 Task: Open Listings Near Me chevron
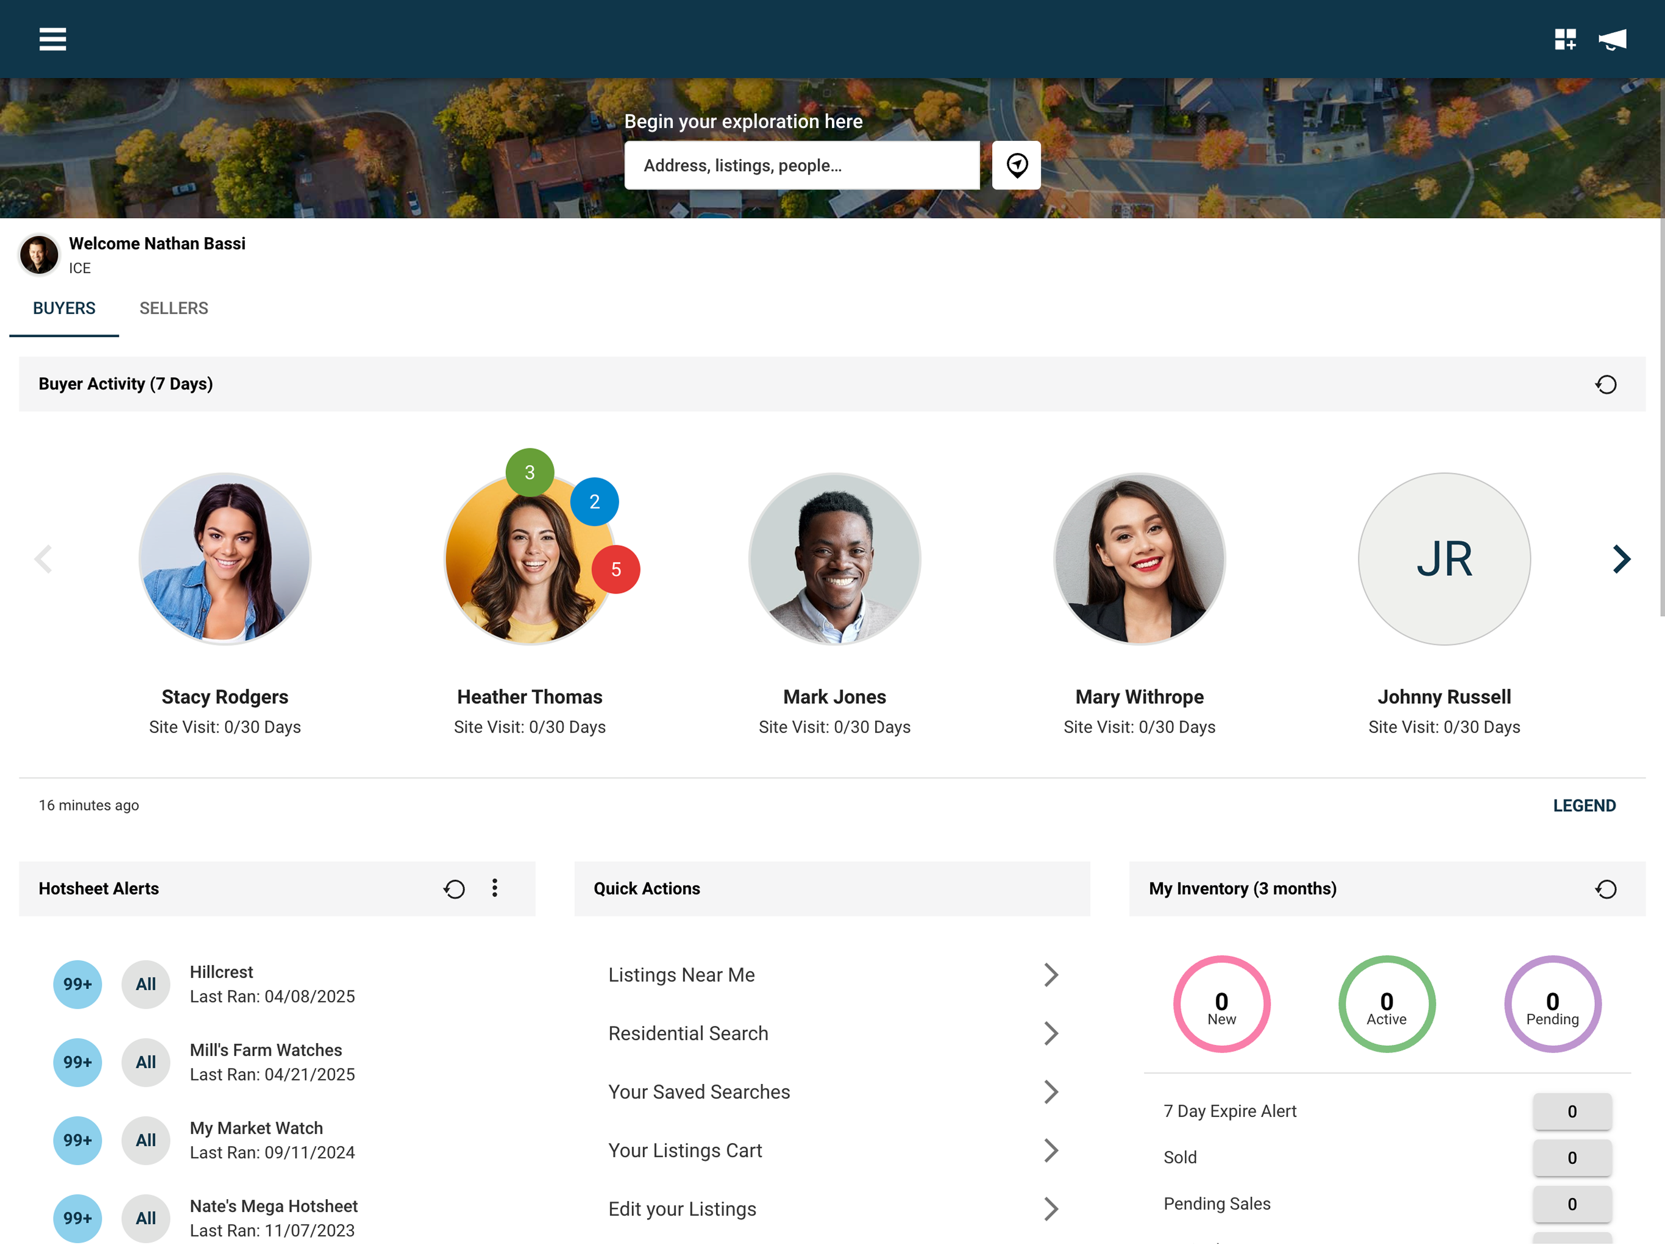pyautogui.click(x=1051, y=976)
